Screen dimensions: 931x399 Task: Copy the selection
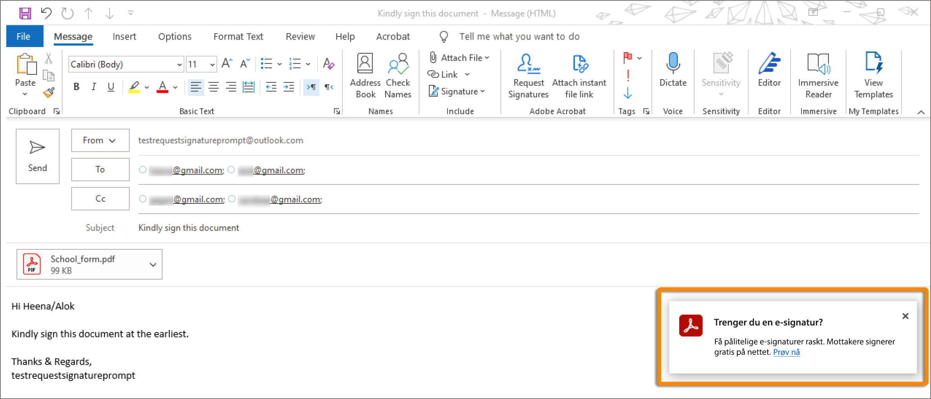point(49,75)
